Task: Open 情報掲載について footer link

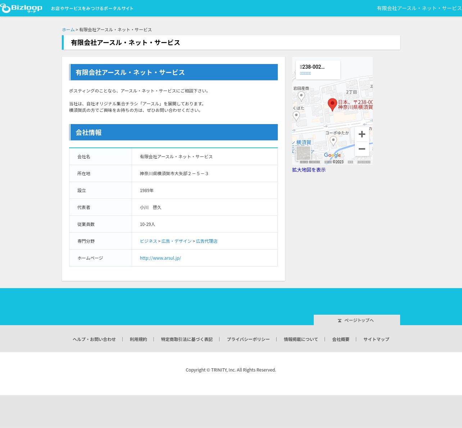Action: tap(301, 339)
